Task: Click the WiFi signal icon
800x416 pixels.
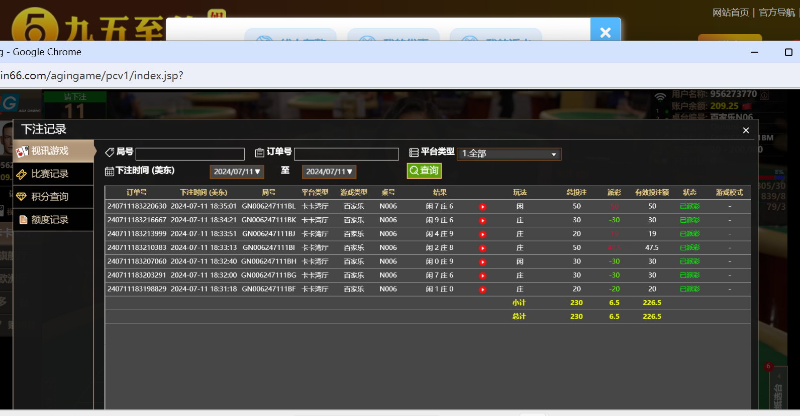Action: click(660, 96)
